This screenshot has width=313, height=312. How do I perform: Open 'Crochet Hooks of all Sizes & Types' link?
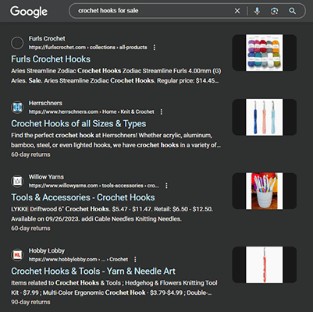click(78, 124)
